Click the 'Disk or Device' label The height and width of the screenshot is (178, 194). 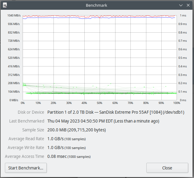31,112
